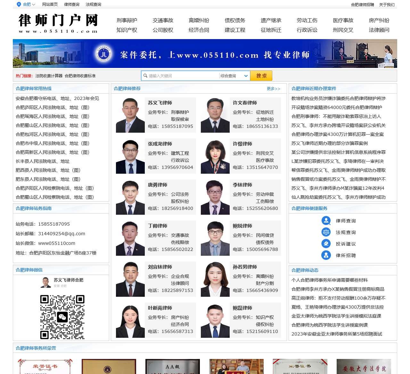This screenshot has width=410, height=374.
Task: Open 关于我们 link at top right
Action: point(387,4)
